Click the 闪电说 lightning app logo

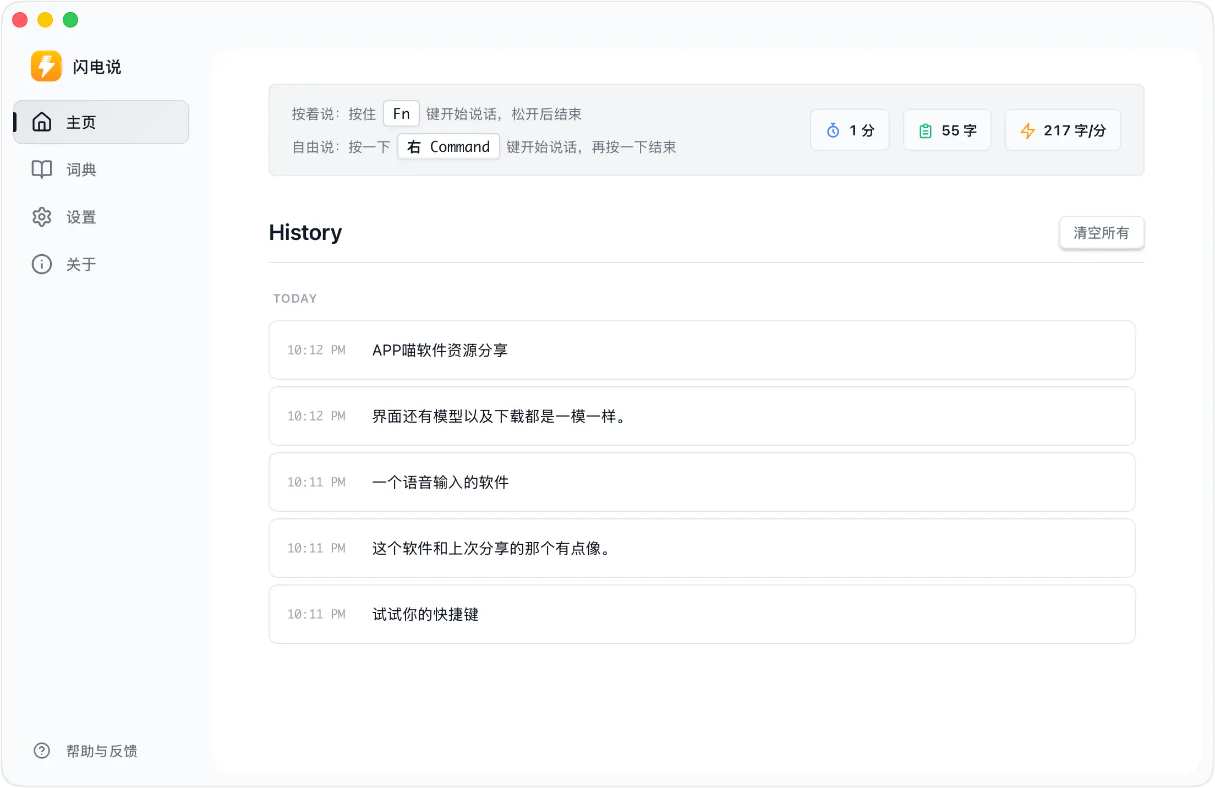[x=46, y=66]
